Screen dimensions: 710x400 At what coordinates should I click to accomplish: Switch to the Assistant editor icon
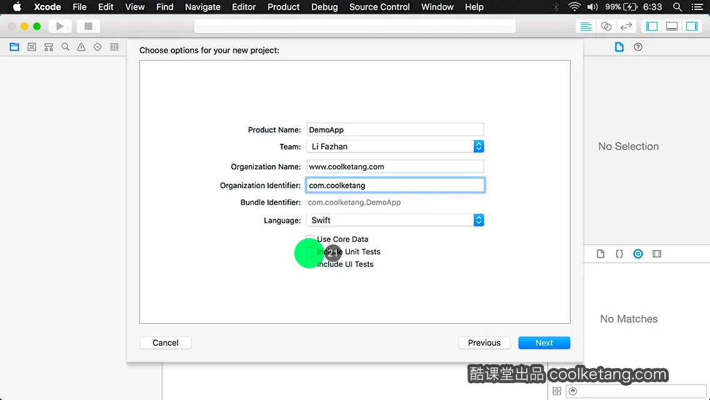pos(606,26)
